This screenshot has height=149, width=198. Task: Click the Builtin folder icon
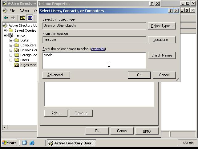pos(17,40)
